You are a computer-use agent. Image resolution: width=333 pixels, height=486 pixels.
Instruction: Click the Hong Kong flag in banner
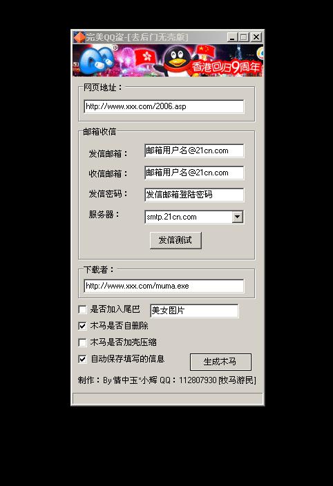click(147, 57)
